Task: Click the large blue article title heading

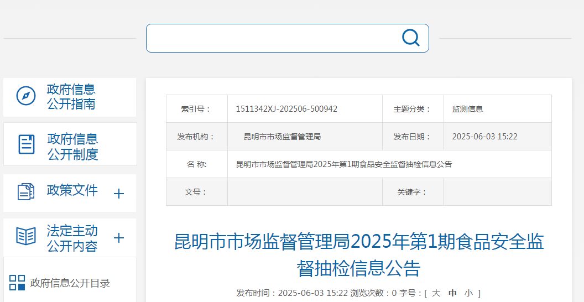Action: tap(359, 255)
